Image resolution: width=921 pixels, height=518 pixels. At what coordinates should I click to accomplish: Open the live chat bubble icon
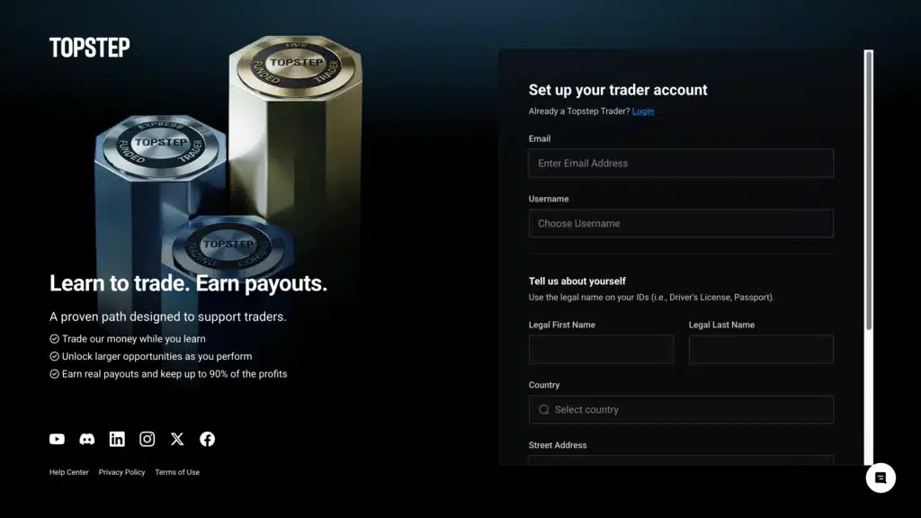point(881,478)
